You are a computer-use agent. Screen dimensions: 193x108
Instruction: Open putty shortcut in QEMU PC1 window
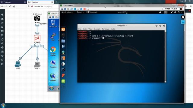(53, 37)
